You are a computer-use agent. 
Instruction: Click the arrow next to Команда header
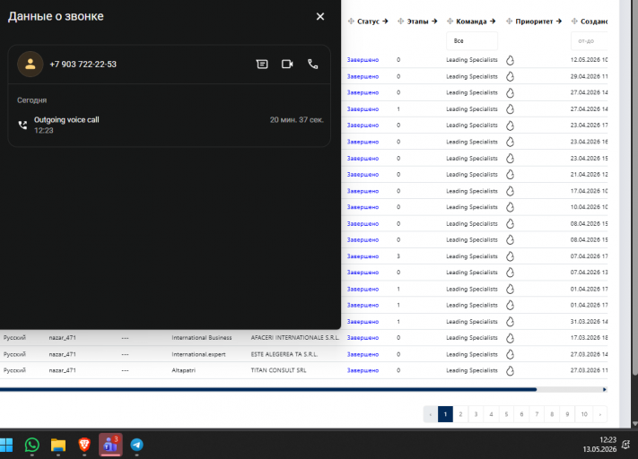[x=493, y=22]
